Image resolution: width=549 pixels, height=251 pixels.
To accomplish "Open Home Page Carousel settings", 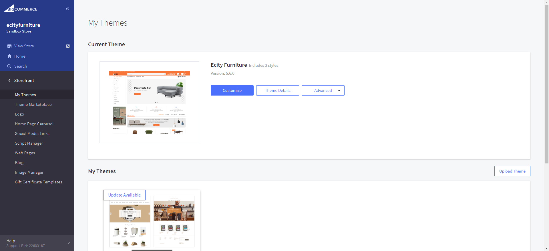I will [x=34, y=124].
